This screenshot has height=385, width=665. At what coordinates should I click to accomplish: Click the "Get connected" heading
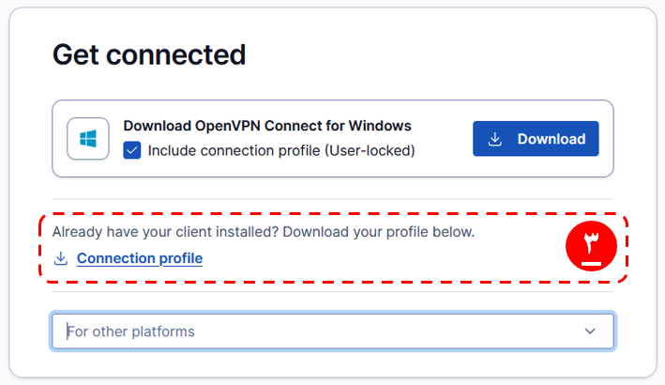[x=149, y=54]
